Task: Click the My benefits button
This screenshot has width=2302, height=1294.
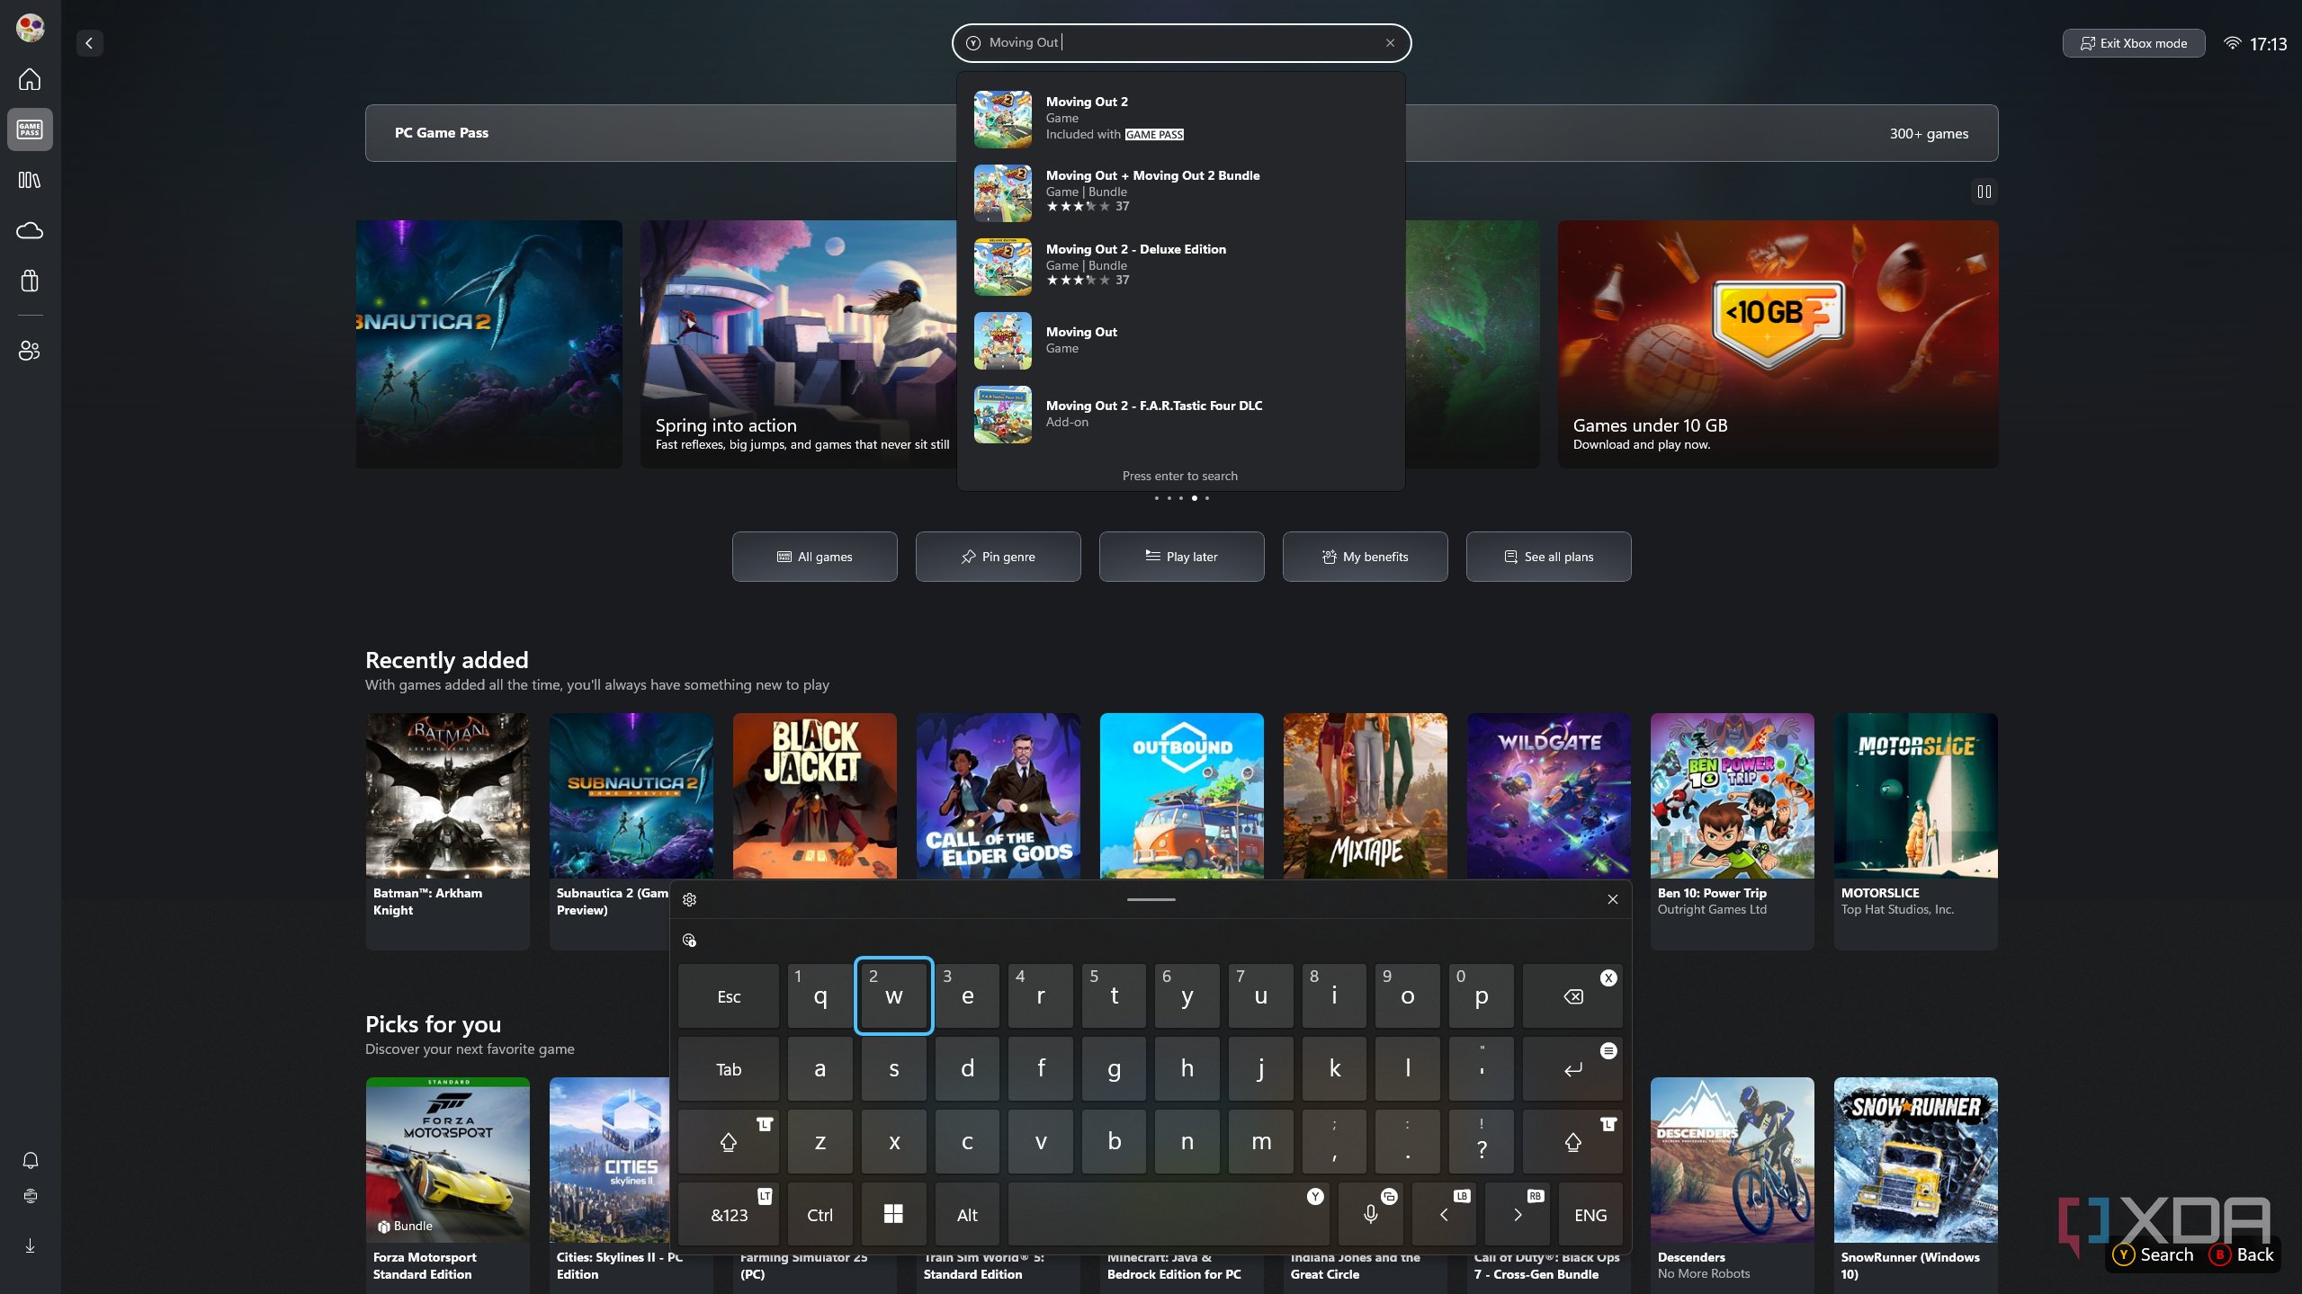Action: [1365, 557]
